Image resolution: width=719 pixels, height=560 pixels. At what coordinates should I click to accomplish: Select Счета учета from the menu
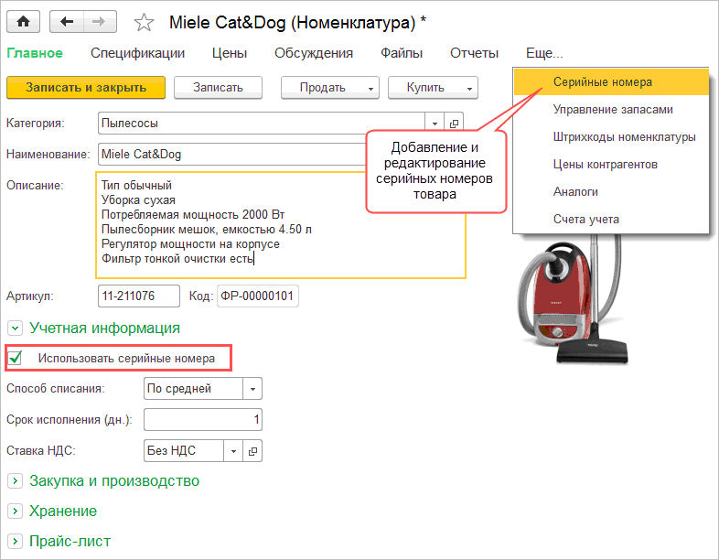pos(611,220)
